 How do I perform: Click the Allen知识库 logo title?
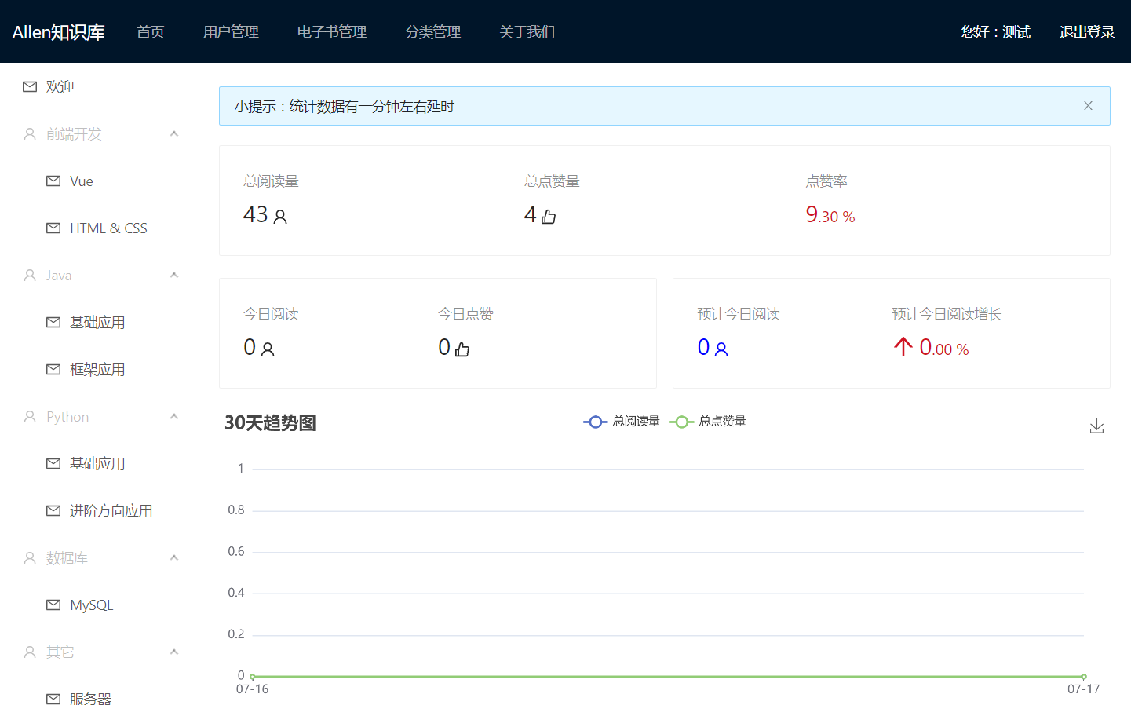point(59,32)
